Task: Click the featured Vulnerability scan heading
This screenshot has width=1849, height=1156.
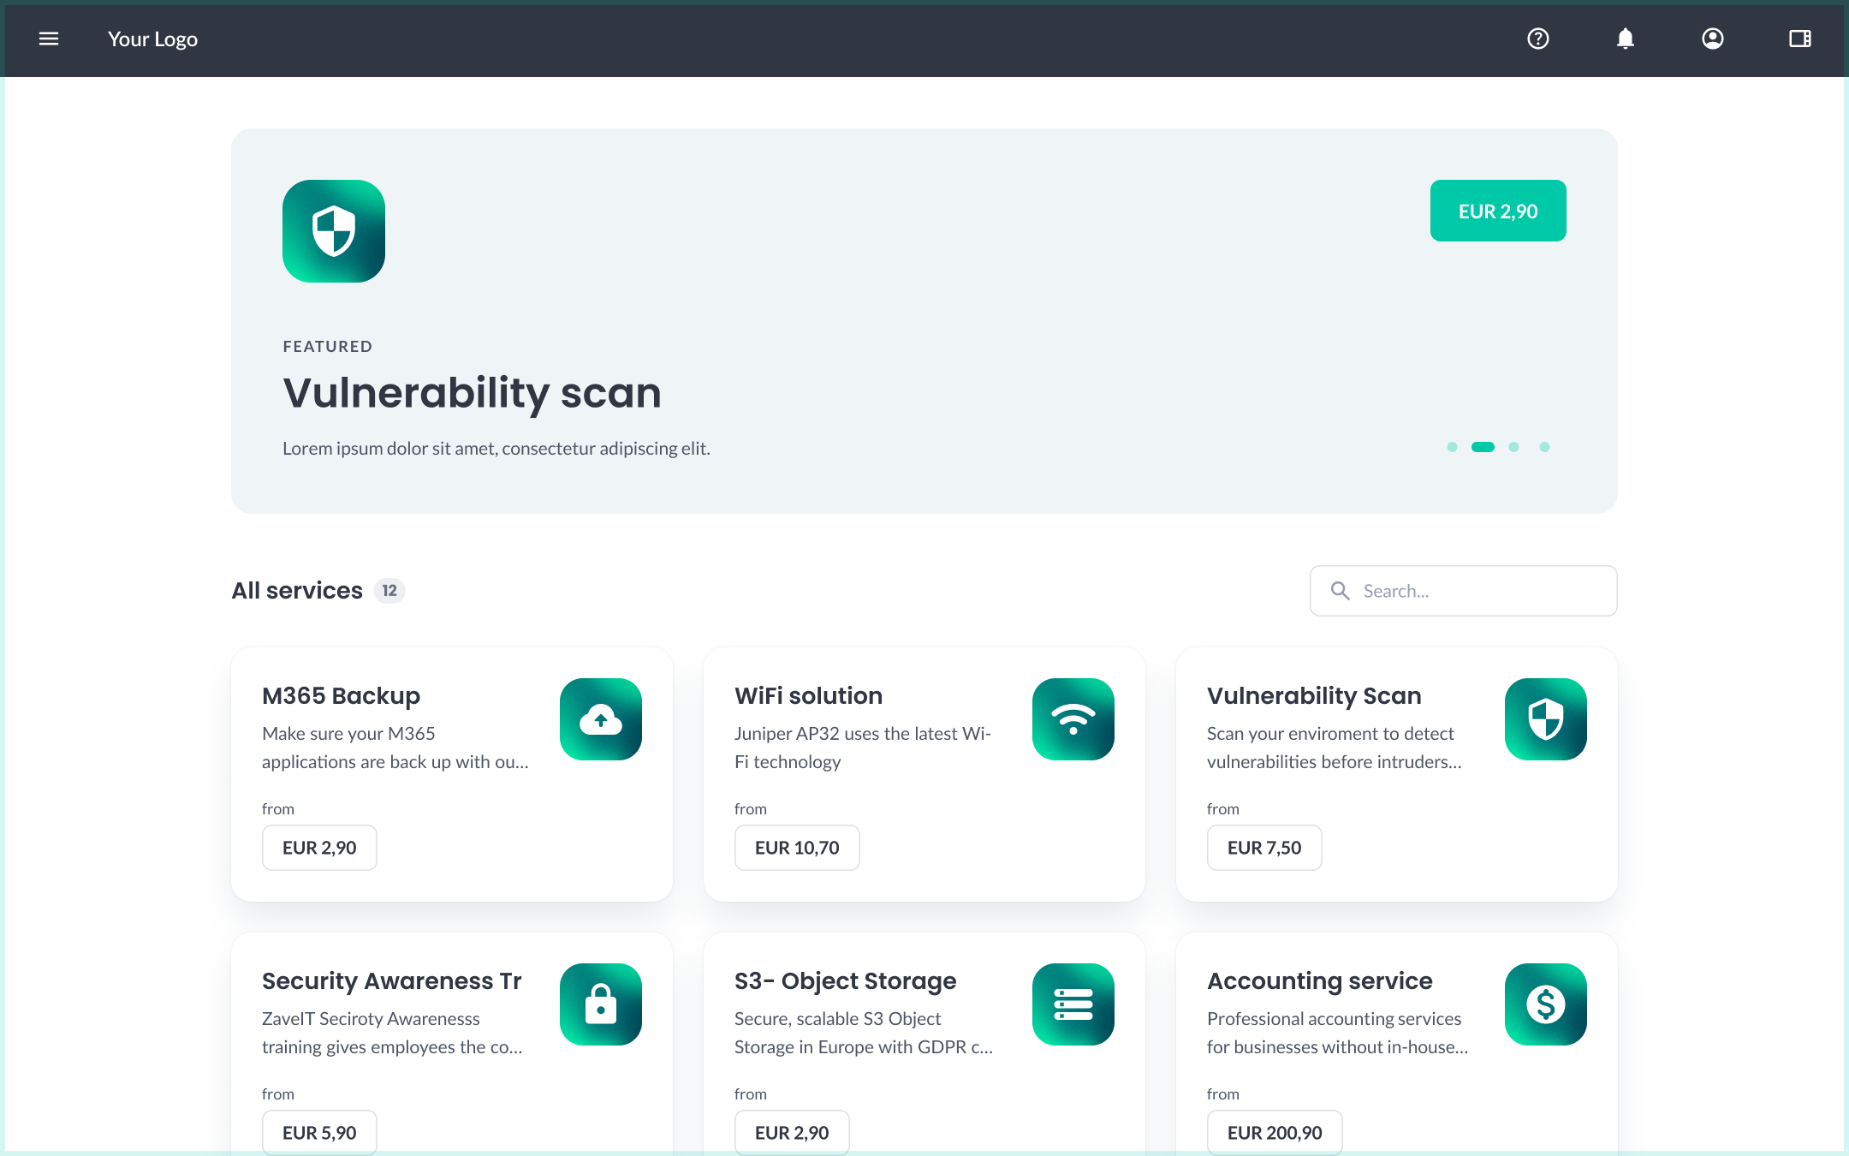Action: (472, 393)
